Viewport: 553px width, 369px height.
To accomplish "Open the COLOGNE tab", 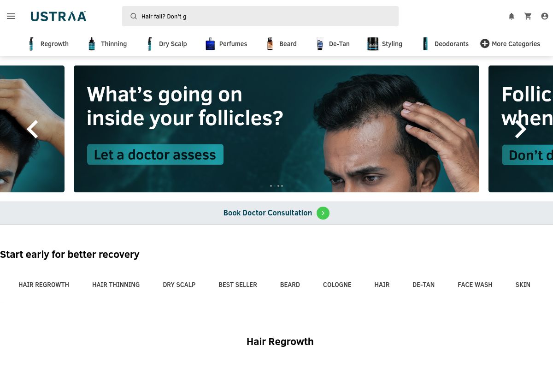I will [x=337, y=285].
